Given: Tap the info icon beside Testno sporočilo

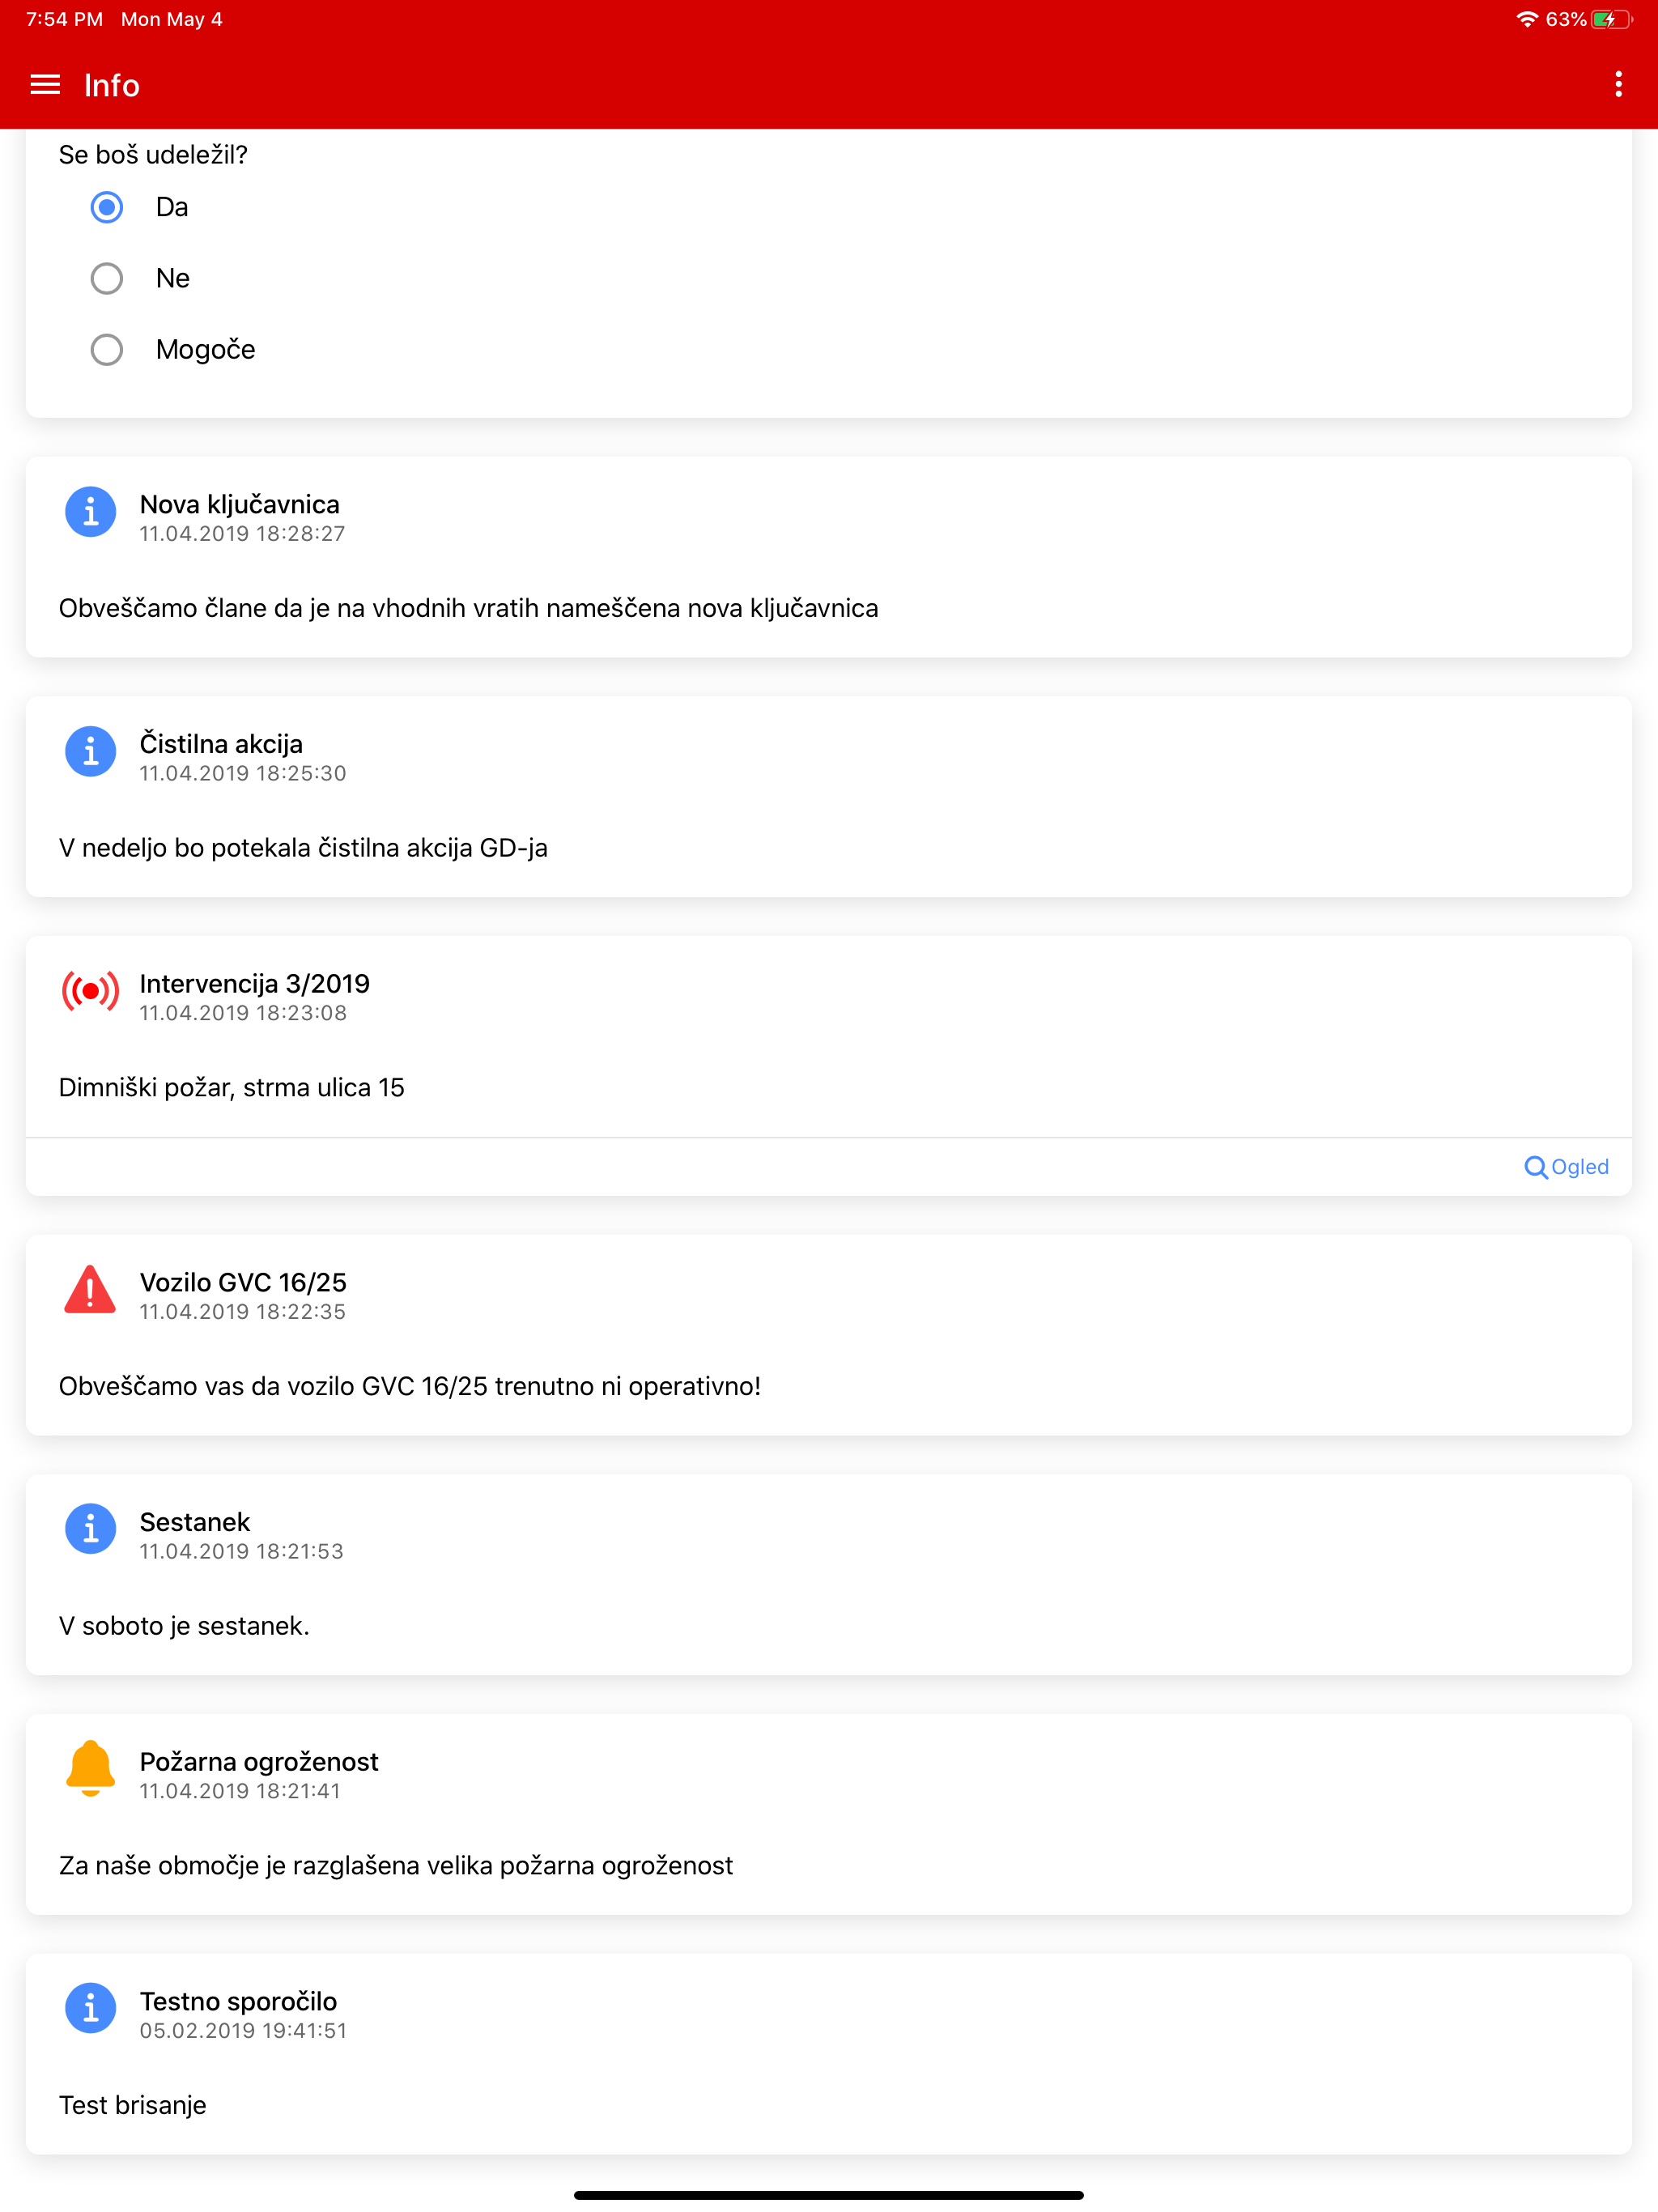Looking at the screenshot, I should 90,2008.
